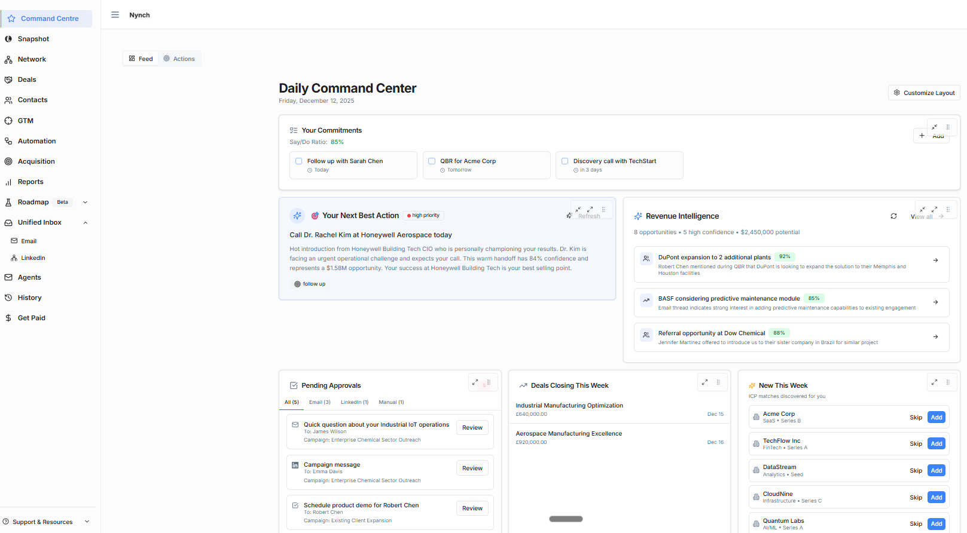The width and height of the screenshot is (967, 533).
Task: Click drag handle on Your Commitments widget
Action: pos(948,127)
